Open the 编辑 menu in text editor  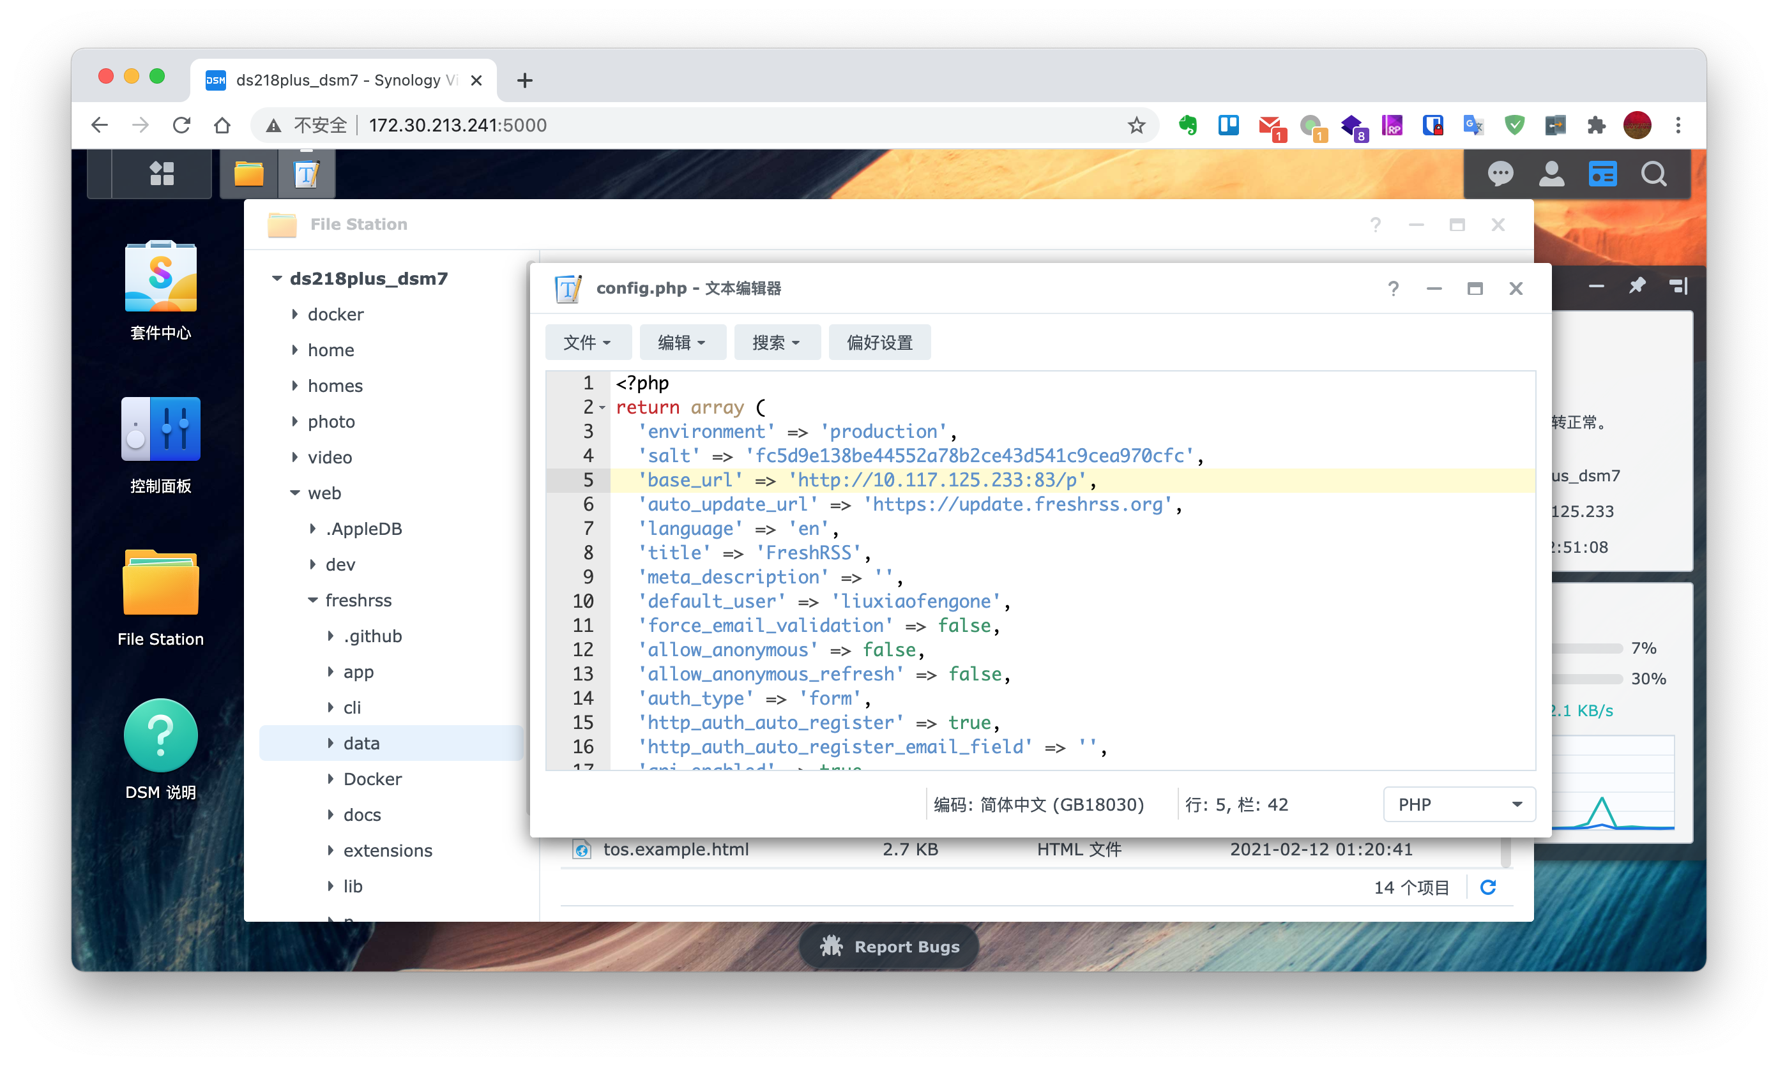pyautogui.click(x=682, y=343)
